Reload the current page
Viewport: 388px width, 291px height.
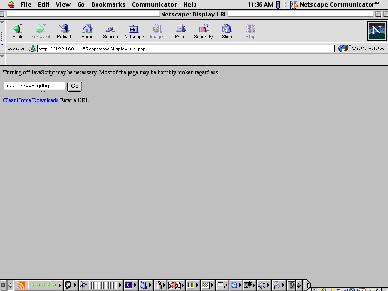[64, 31]
